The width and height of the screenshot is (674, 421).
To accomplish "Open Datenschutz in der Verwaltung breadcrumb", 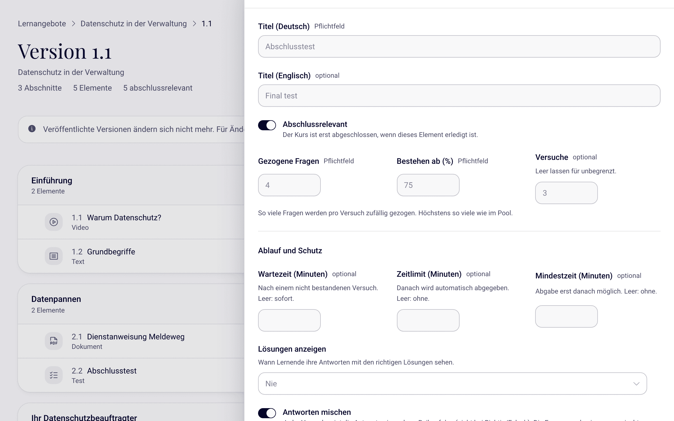I will 134,23.
